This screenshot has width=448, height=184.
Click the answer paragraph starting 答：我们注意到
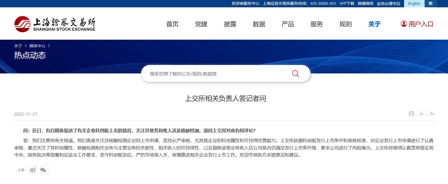tap(224, 148)
